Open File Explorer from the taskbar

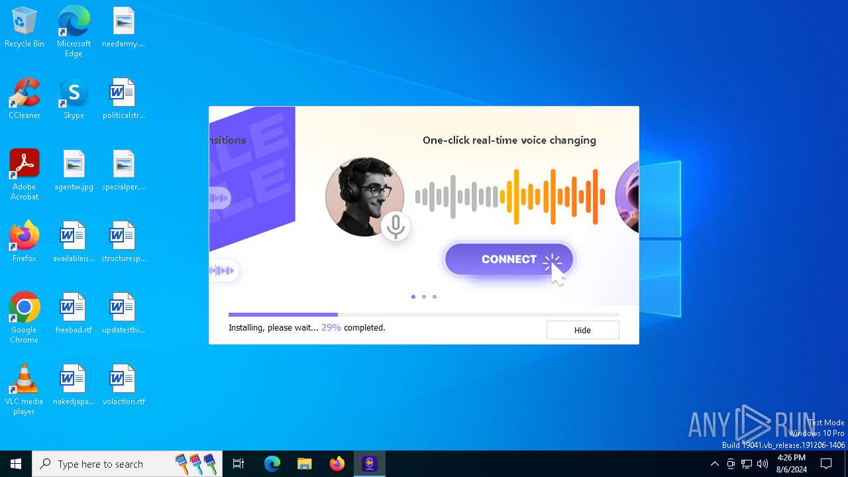coord(304,464)
